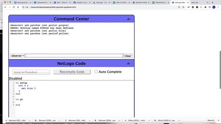This screenshot has height=124, width=221.
Task: Click the NetLogo Code header title
Action: pyautogui.click(x=71, y=63)
